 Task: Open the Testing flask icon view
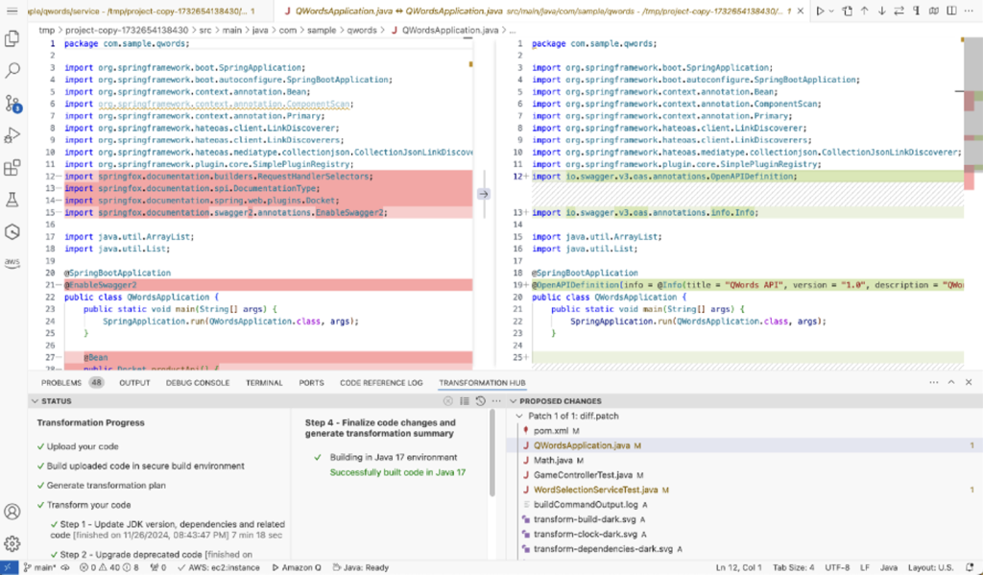pos(13,200)
